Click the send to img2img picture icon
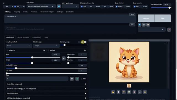 coord(129,92)
